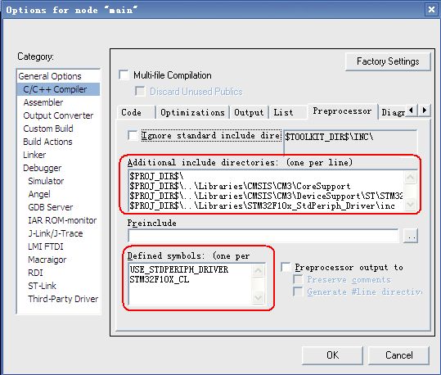Viewport: 441px width, 375px height.
Task: Click the $PROJ_DIR$\ first include line
Action: coord(156,176)
